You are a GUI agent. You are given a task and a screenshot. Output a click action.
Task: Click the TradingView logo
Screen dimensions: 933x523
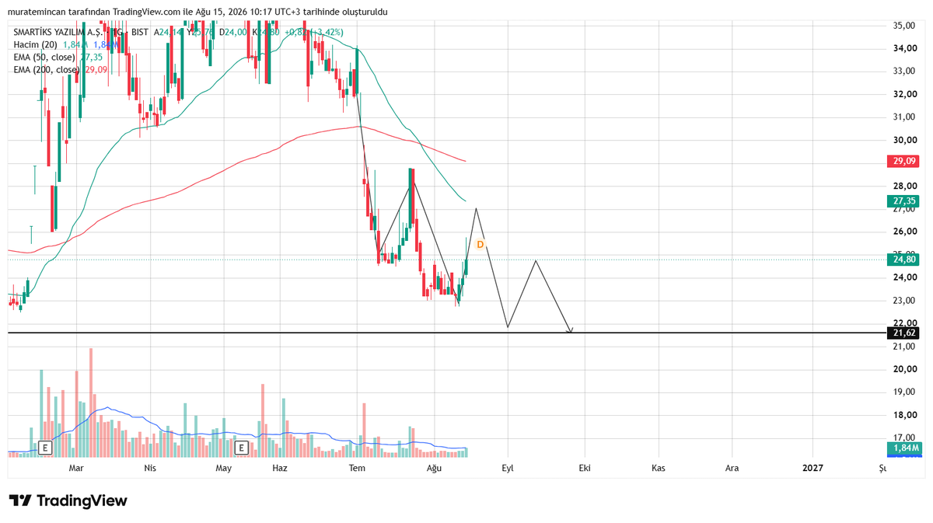click(68, 500)
